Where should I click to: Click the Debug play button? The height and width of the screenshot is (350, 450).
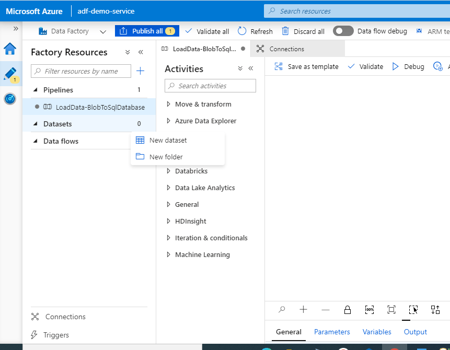408,66
